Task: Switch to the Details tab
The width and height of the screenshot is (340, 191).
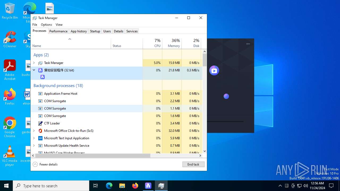Action: click(x=118, y=31)
